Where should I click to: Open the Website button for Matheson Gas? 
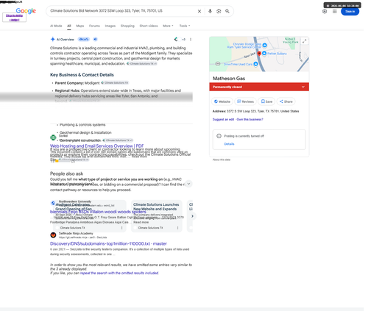click(x=222, y=101)
